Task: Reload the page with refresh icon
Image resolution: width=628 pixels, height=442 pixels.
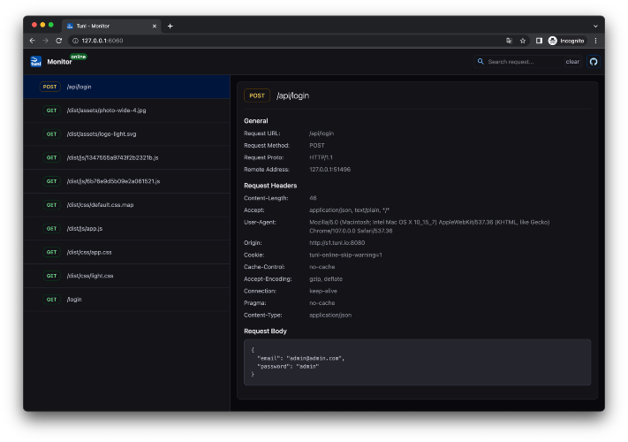Action: coord(59,41)
